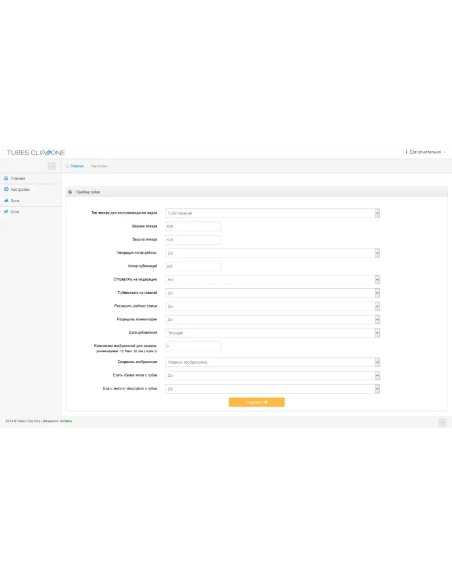The image size is (452, 574).
Task: Open the Логи section in the sidebar
Action: click(x=15, y=201)
